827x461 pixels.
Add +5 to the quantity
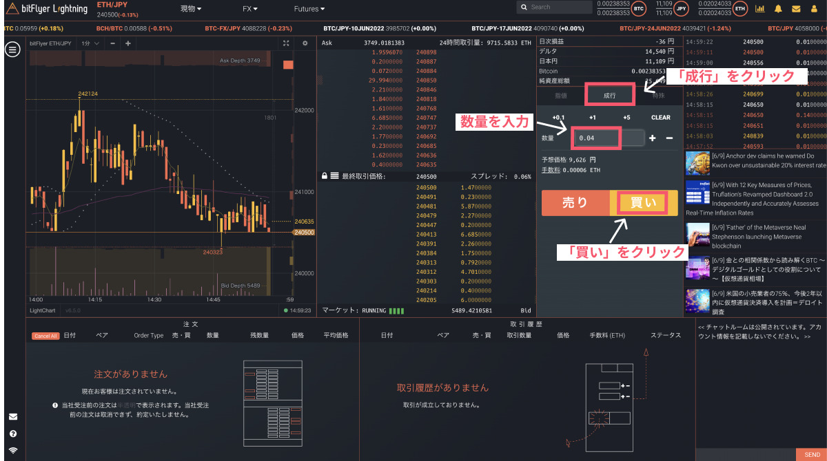(626, 118)
